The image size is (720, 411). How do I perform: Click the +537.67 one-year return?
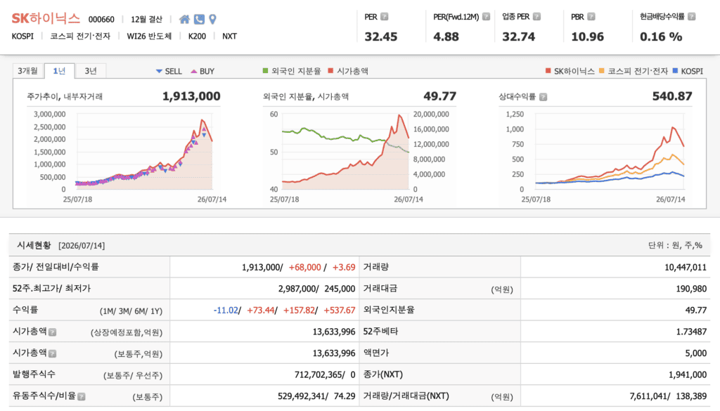[x=340, y=311]
